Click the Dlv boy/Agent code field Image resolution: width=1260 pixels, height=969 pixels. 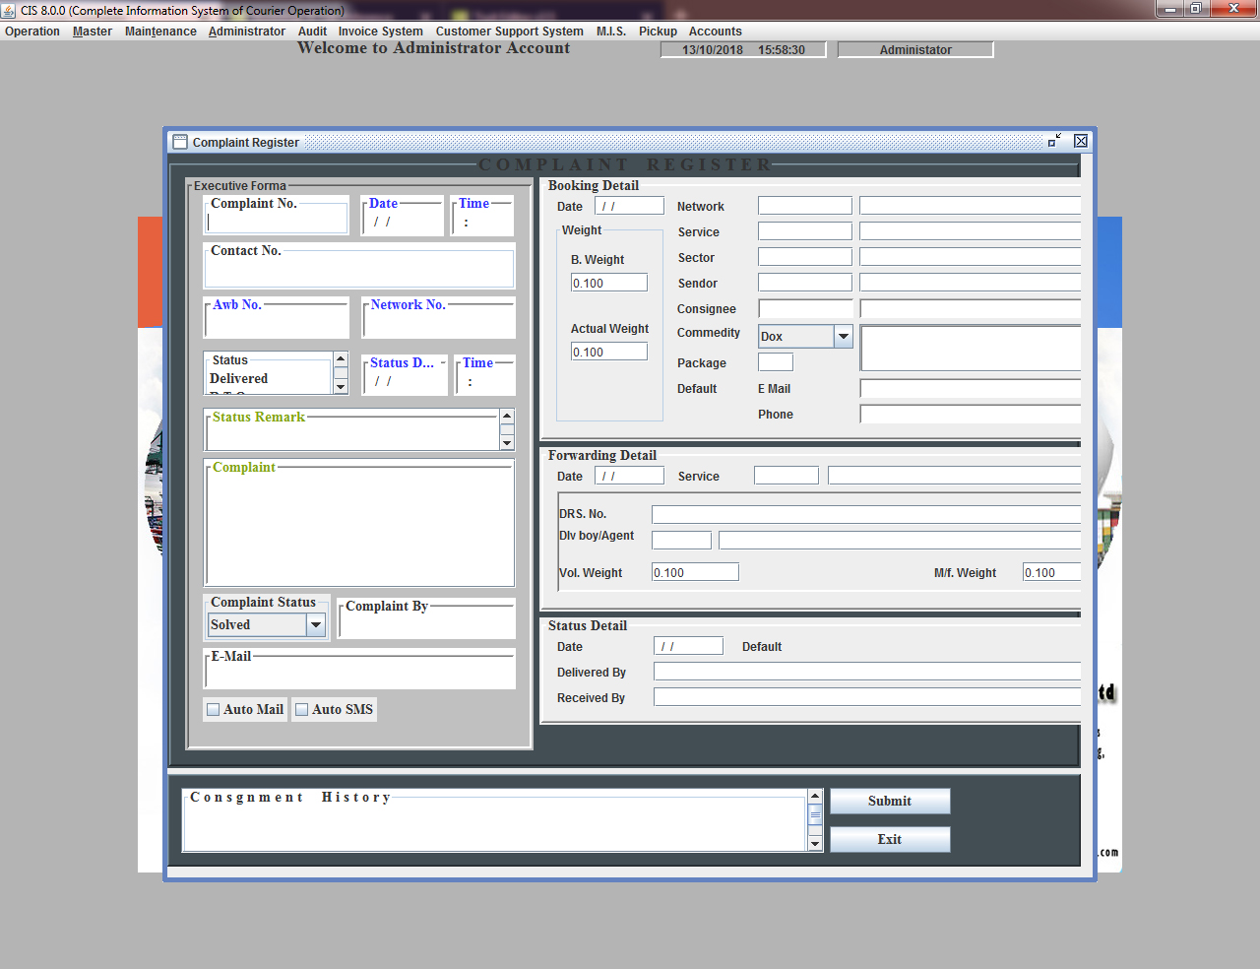(x=681, y=540)
